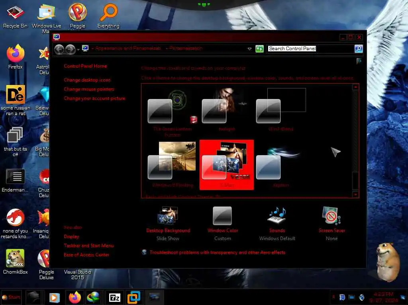This screenshot has width=408, height=305.
Task: Click the Personalization window taskbar button
Action: tap(154, 297)
